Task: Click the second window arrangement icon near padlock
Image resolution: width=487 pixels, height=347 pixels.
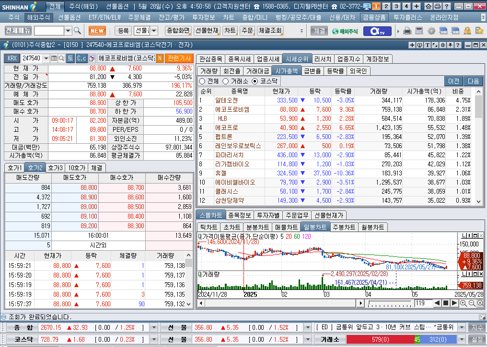Action: (455, 31)
